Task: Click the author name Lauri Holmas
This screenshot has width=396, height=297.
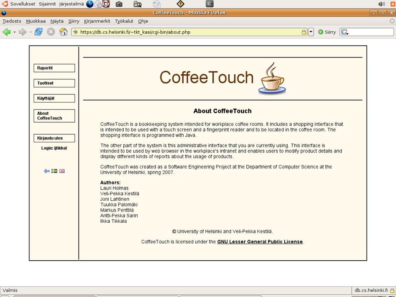Action: click(114, 188)
